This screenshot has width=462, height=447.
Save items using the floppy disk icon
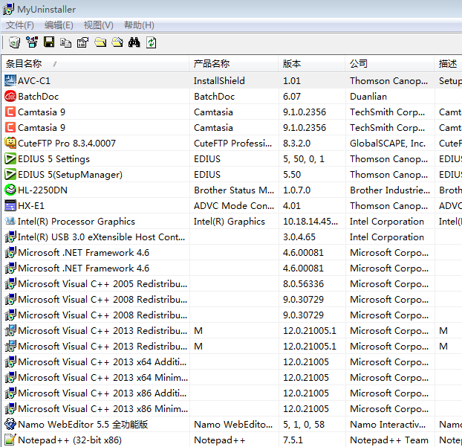[49, 42]
